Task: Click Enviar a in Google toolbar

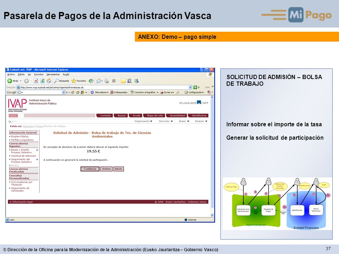Action: pyautogui.click(x=167, y=92)
